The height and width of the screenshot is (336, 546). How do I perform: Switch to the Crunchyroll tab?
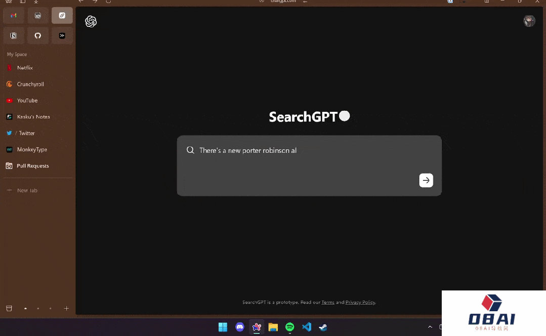point(30,84)
